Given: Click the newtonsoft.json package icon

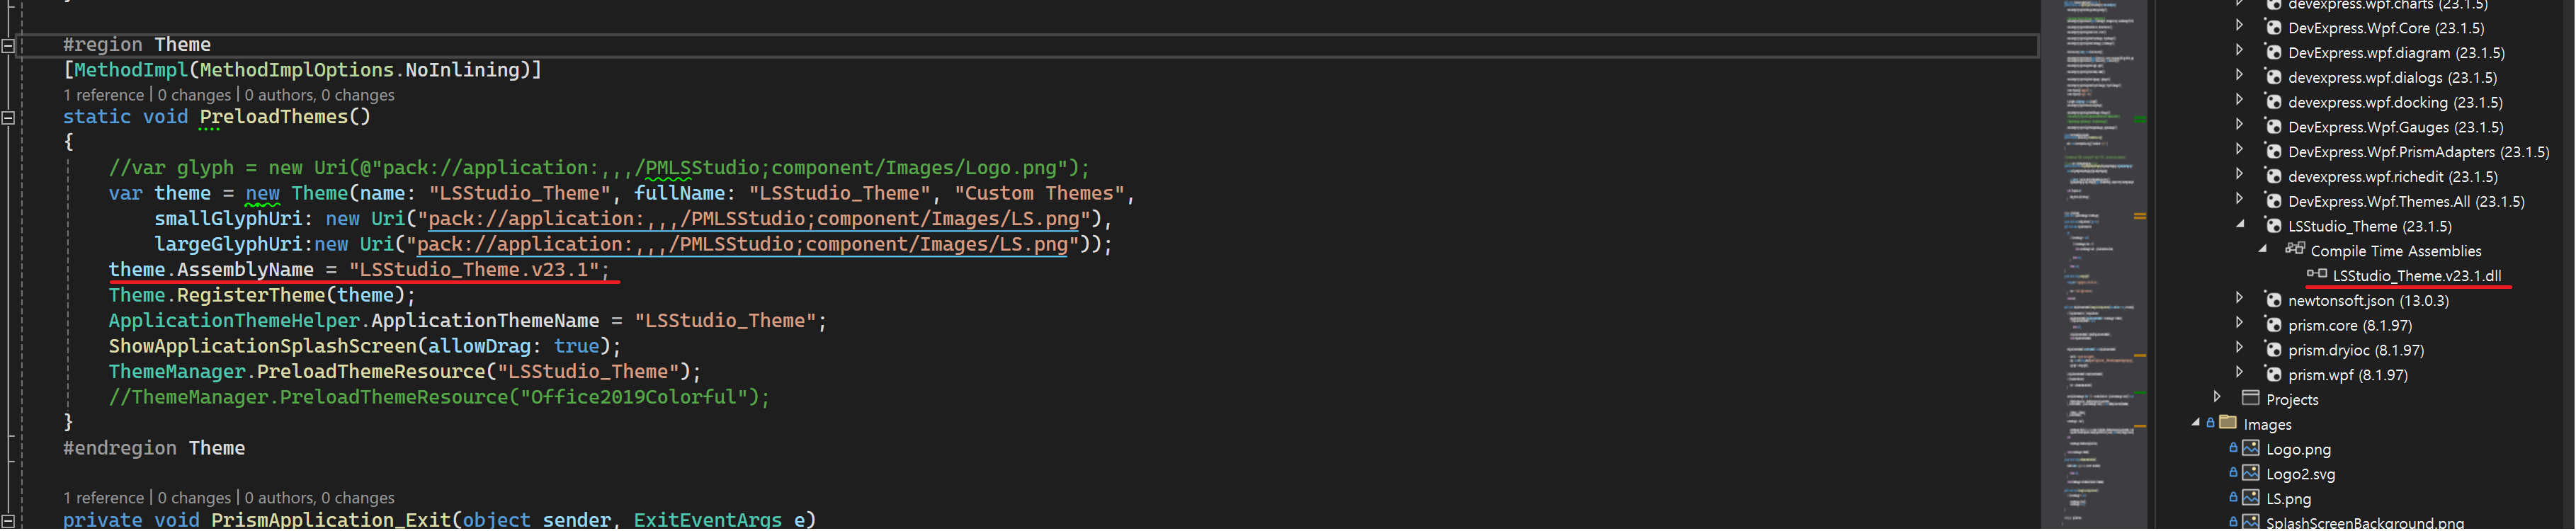Looking at the screenshot, I should click(x=2273, y=300).
